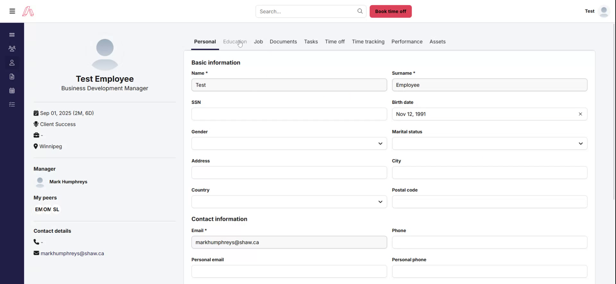Click the app logo in header
This screenshot has width=616, height=284.
[x=28, y=11]
